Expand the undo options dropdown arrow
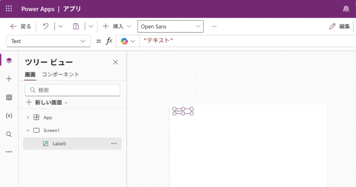The width and height of the screenshot is (356, 187). (60, 26)
